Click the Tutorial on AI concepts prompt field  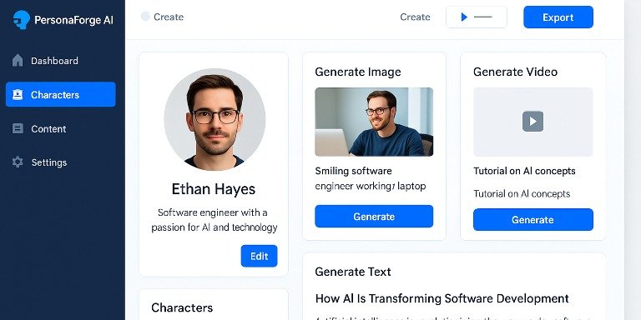tap(522, 193)
